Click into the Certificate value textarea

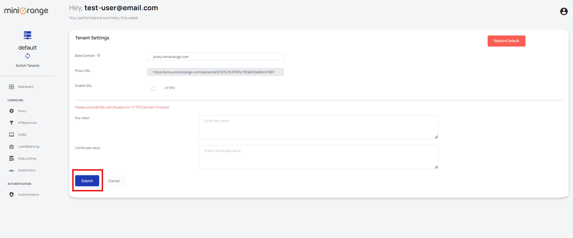tap(318, 157)
